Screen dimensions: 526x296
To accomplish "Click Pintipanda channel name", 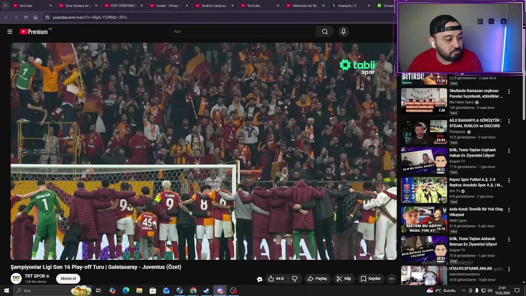I will pyautogui.click(x=457, y=132).
